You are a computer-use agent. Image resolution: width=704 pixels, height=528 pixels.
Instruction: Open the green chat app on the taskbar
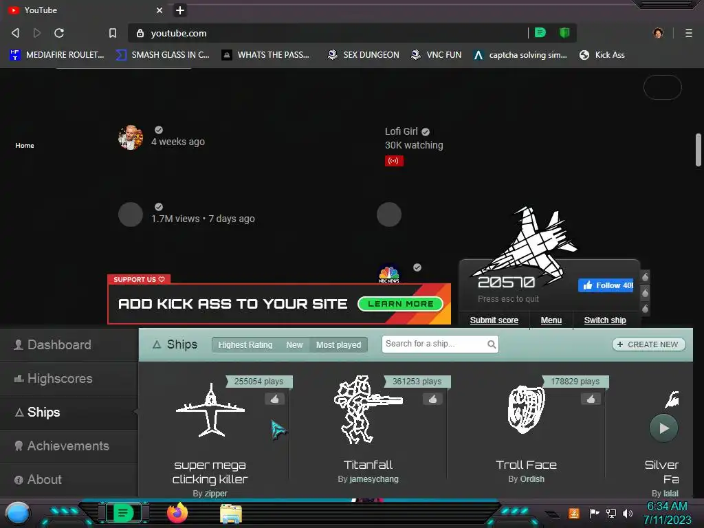(x=123, y=513)
